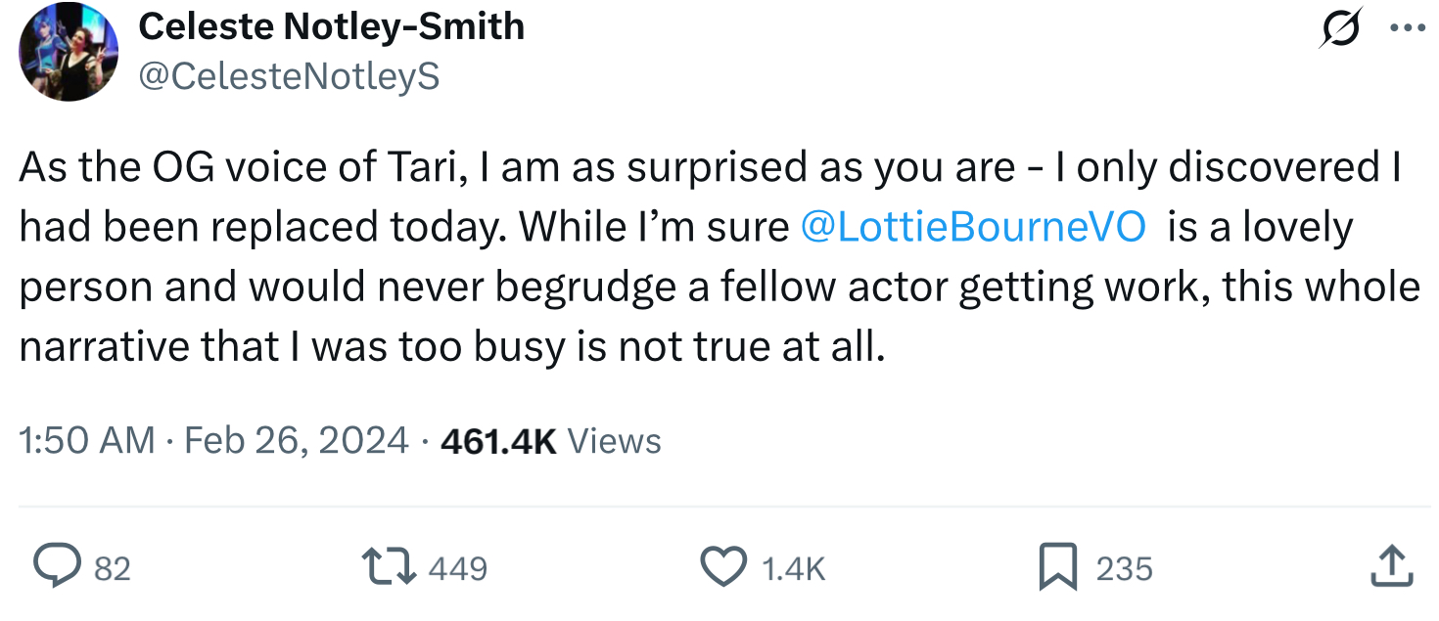Viewport: 1439px width, 621px height.
Task: Click the Celeste Notley-Smith display name
Action: 332,26
